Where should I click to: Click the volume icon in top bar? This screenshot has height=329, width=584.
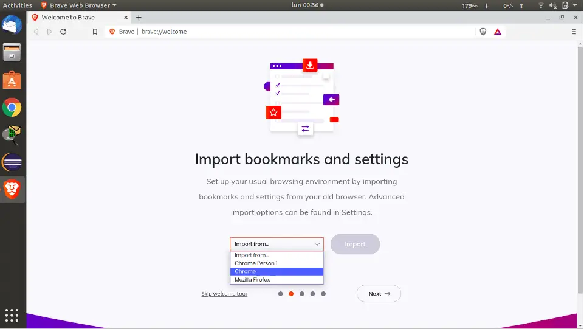click(553, 5)
